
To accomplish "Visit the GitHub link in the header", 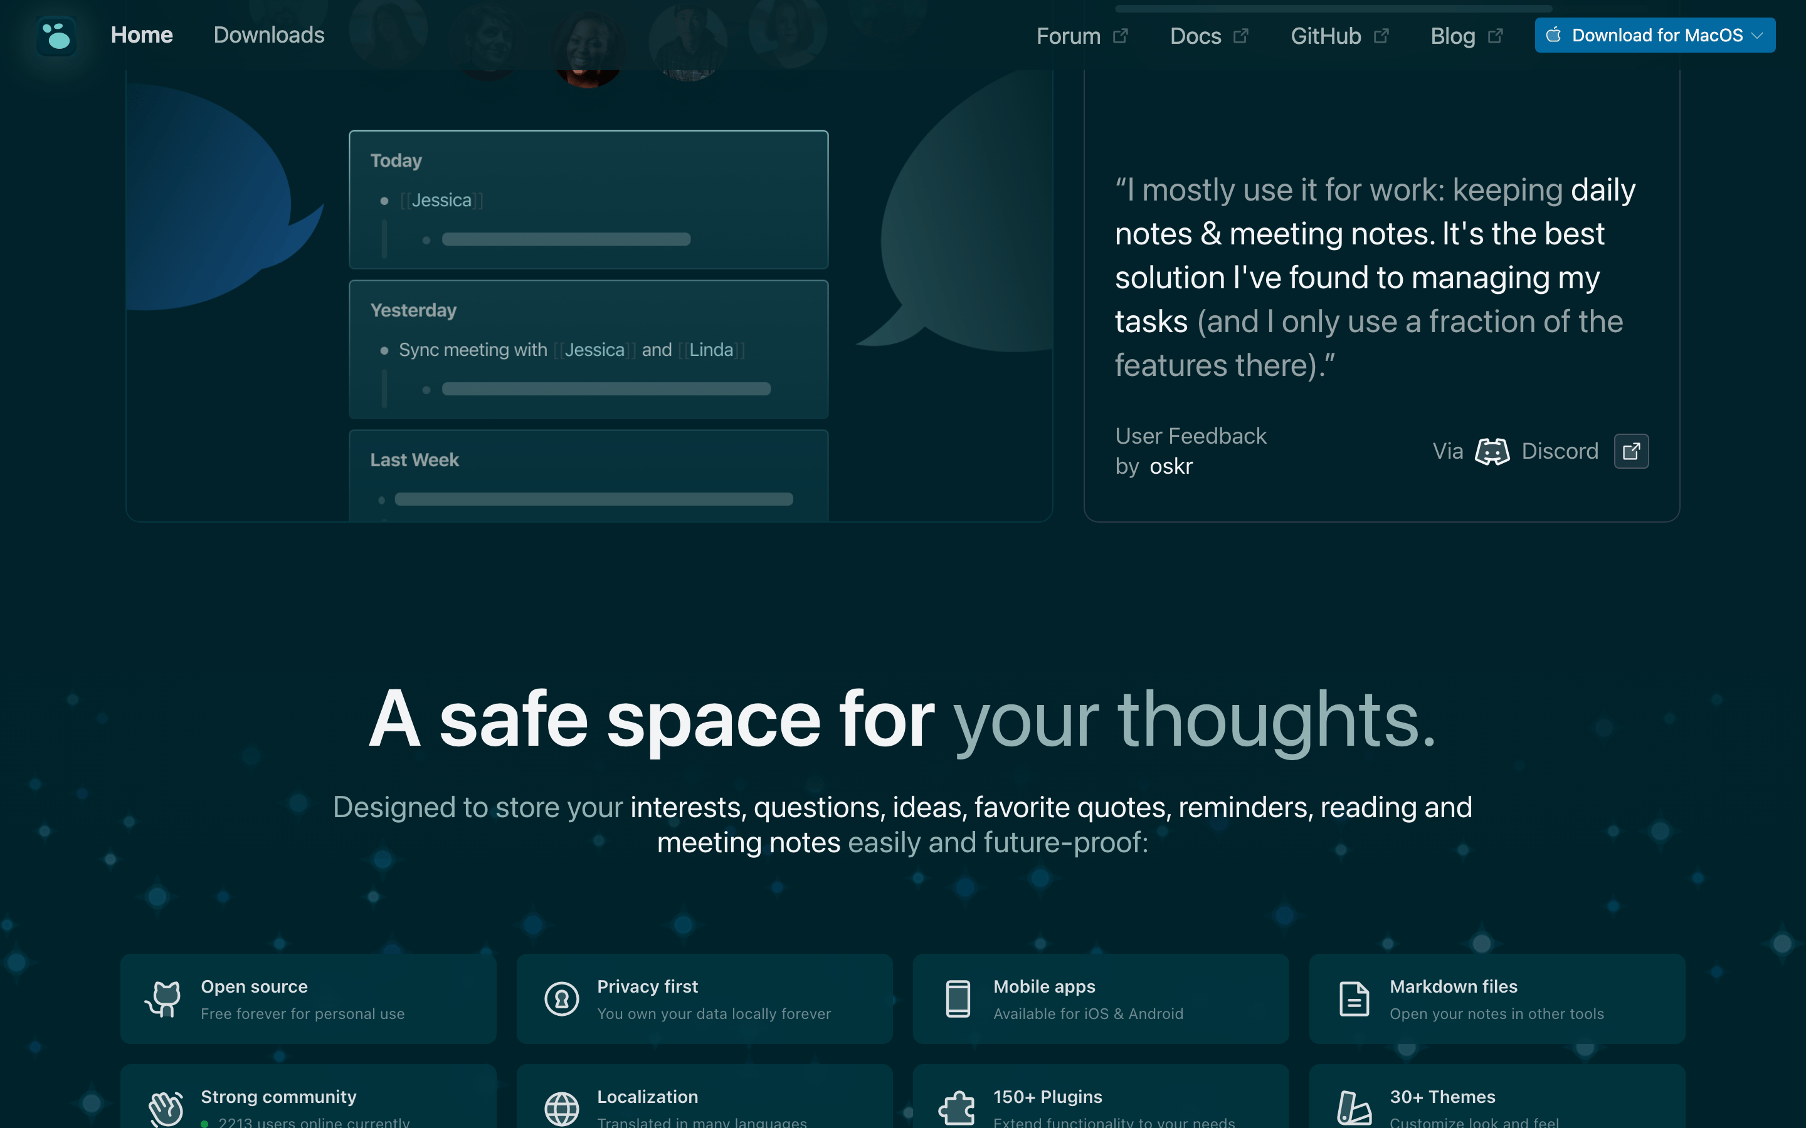I will [x=1339, y=36].
